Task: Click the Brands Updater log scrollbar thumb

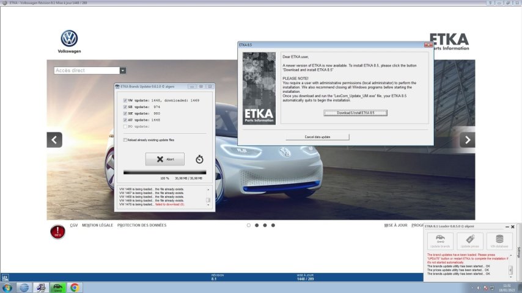Action: 208,200
